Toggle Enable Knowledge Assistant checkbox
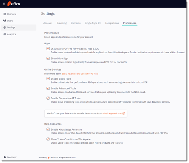This screenshot has height=163, width=189. click(x=48, y=129)
